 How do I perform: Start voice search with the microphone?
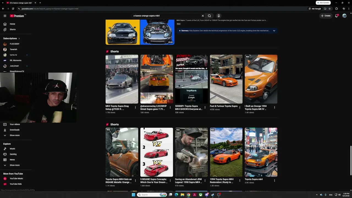219,16
